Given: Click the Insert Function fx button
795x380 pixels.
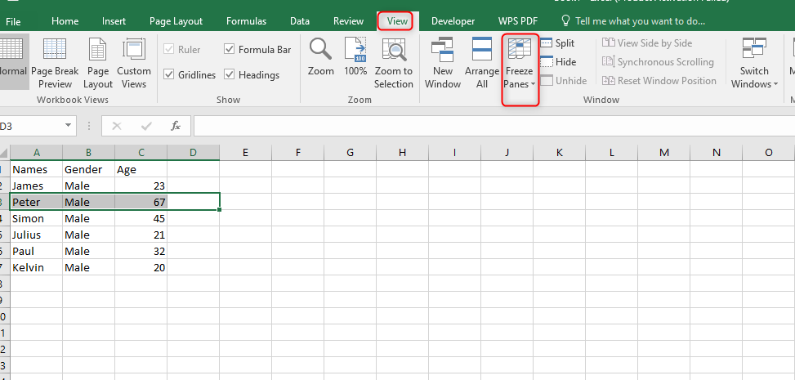Looking at the screenshot, I should click(176, 126).
